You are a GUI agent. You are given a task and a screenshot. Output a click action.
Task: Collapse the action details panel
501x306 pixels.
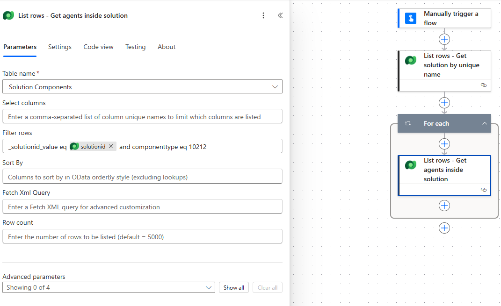click(280, 15)
